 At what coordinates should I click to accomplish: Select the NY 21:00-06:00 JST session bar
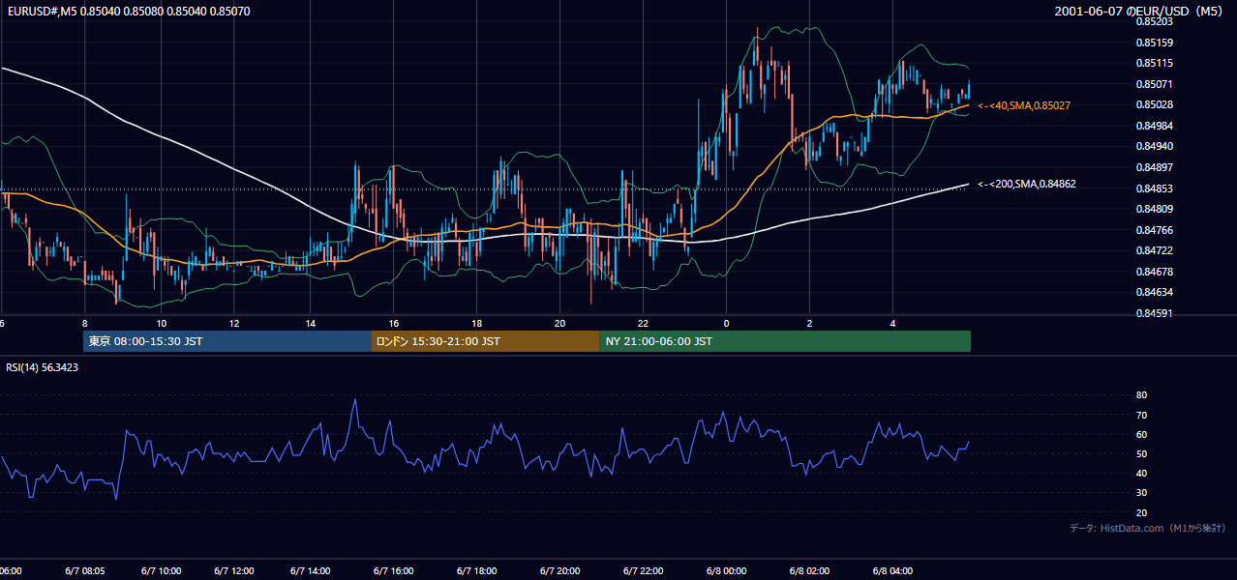(785, 341)
